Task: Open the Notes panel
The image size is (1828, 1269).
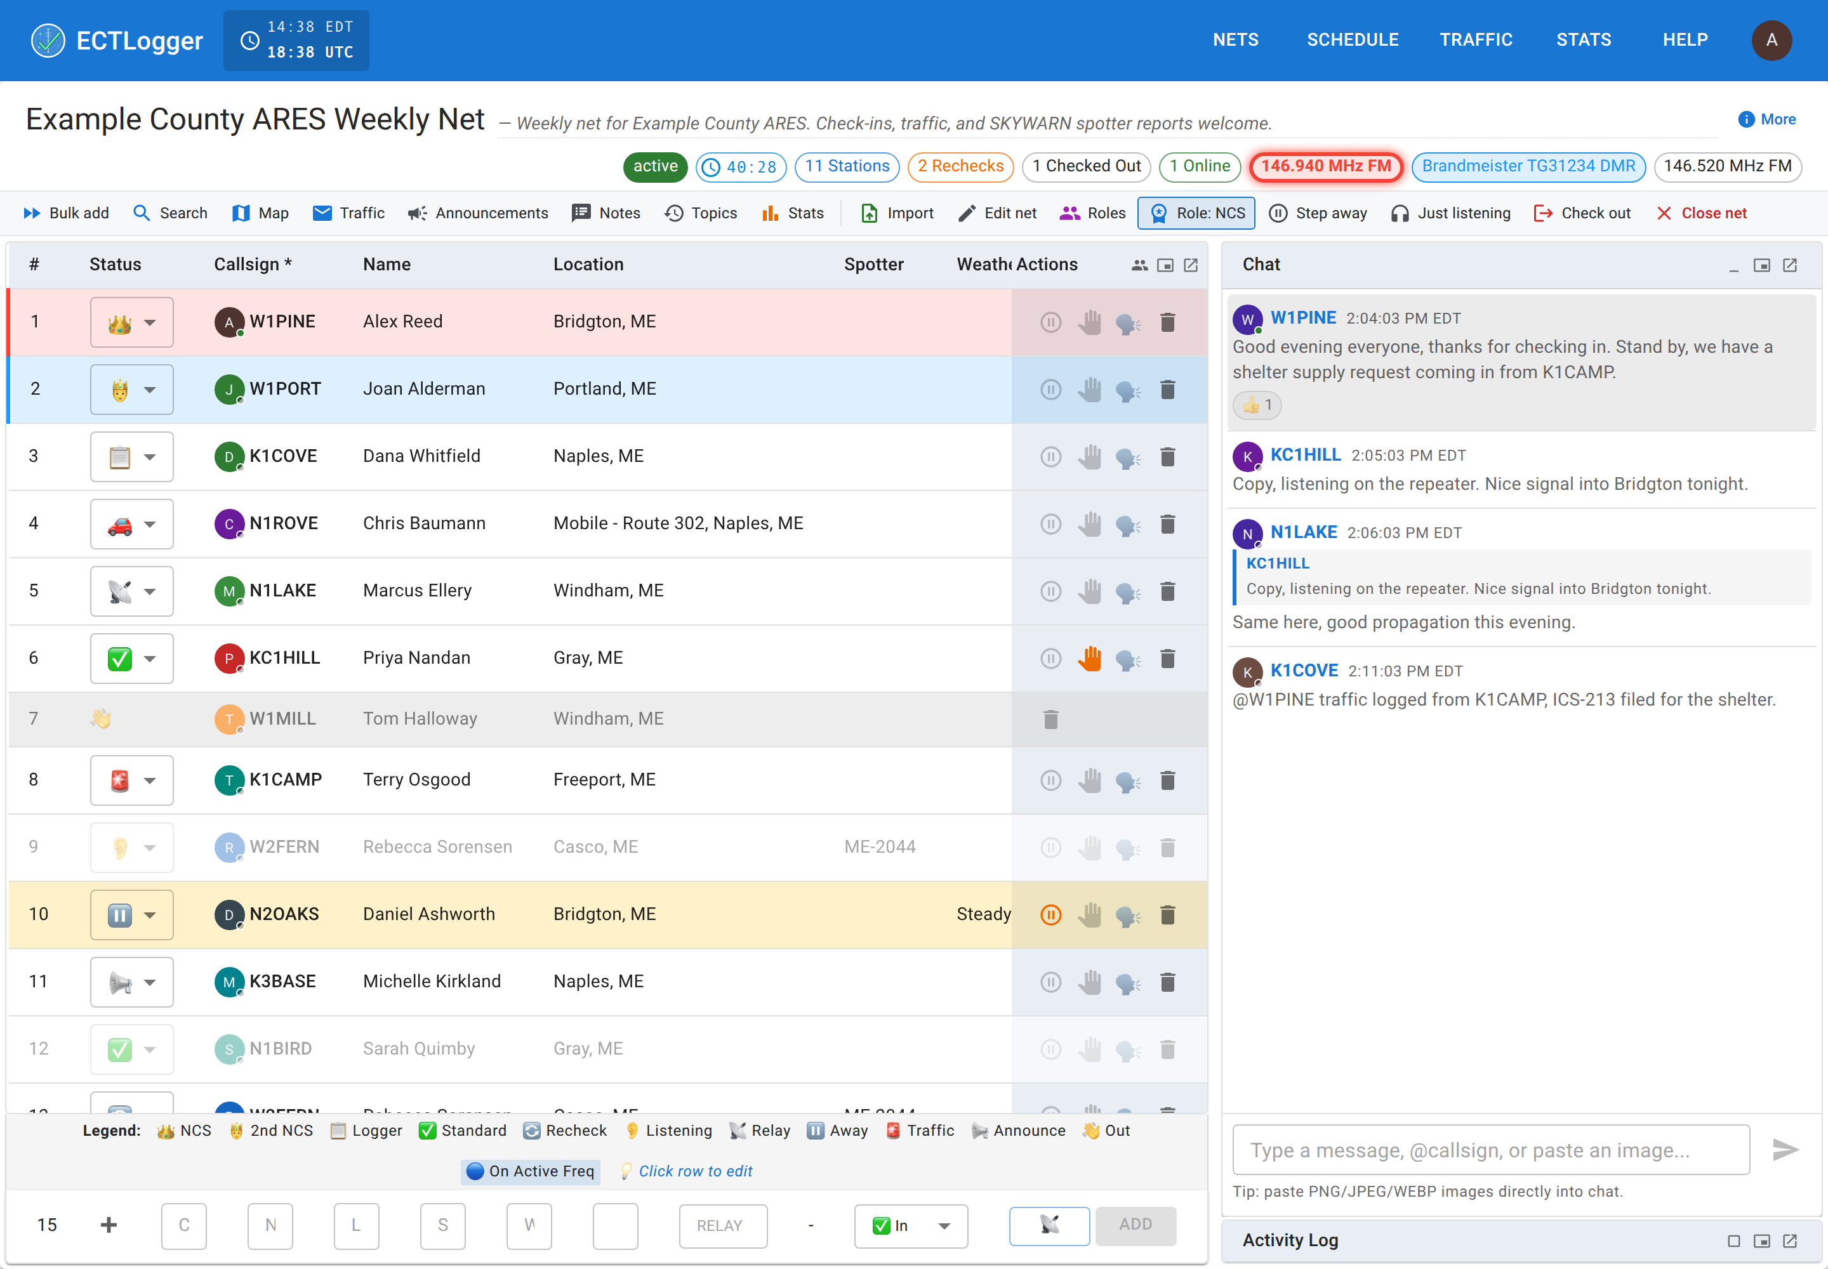Action: (x=606, y=213)
